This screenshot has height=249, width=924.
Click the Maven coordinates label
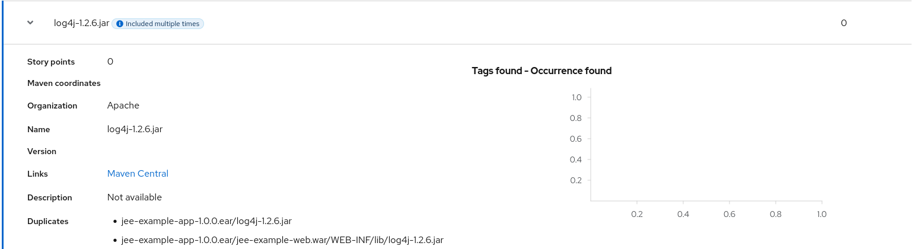click(x=64, y=83)
